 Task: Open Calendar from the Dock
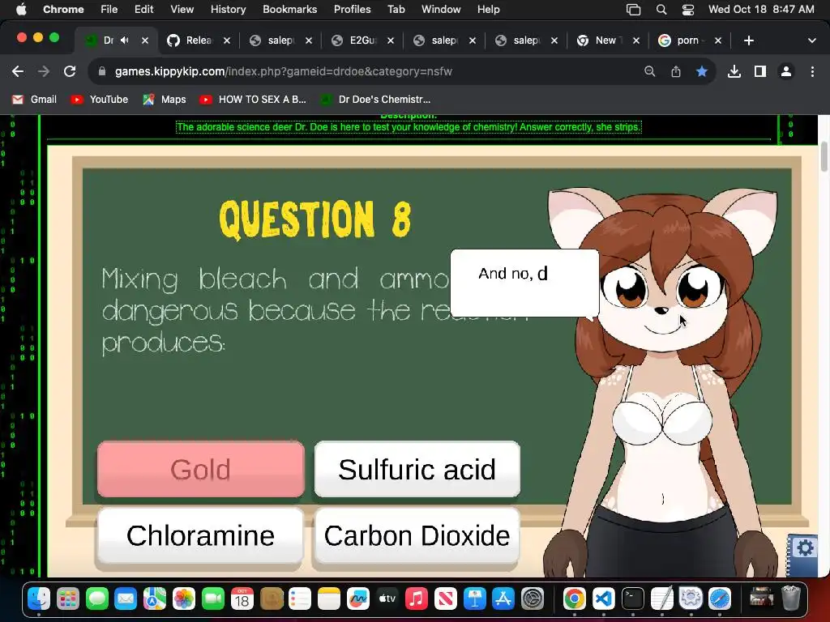tap(242, 599)
